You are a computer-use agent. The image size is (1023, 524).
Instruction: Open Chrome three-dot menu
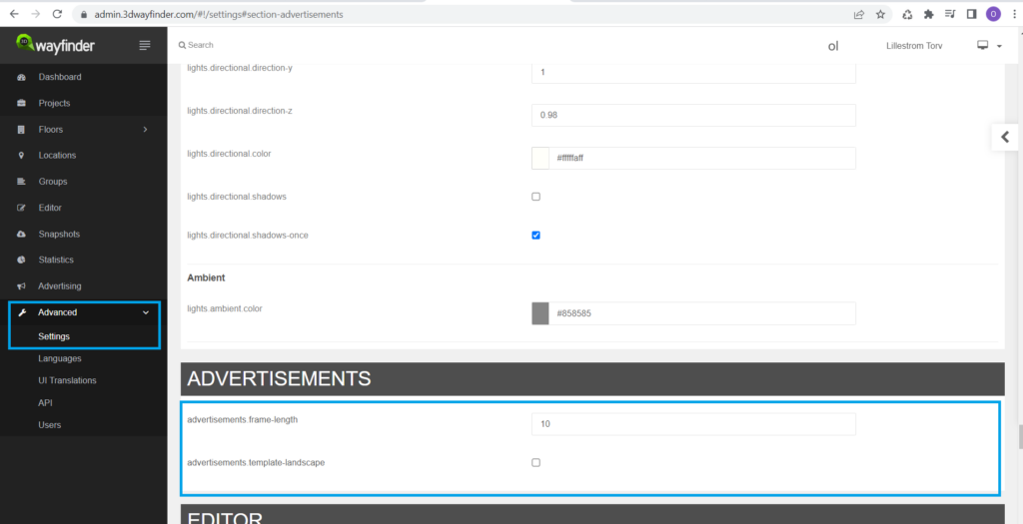[x=1015, y=14]
